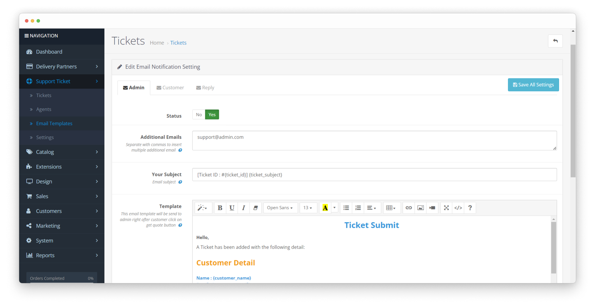Click the eraser remove-formatting icon
Screen dimensions: 595x308
255,208
